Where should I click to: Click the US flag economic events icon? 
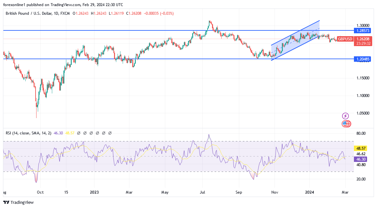tap(345, 124)
